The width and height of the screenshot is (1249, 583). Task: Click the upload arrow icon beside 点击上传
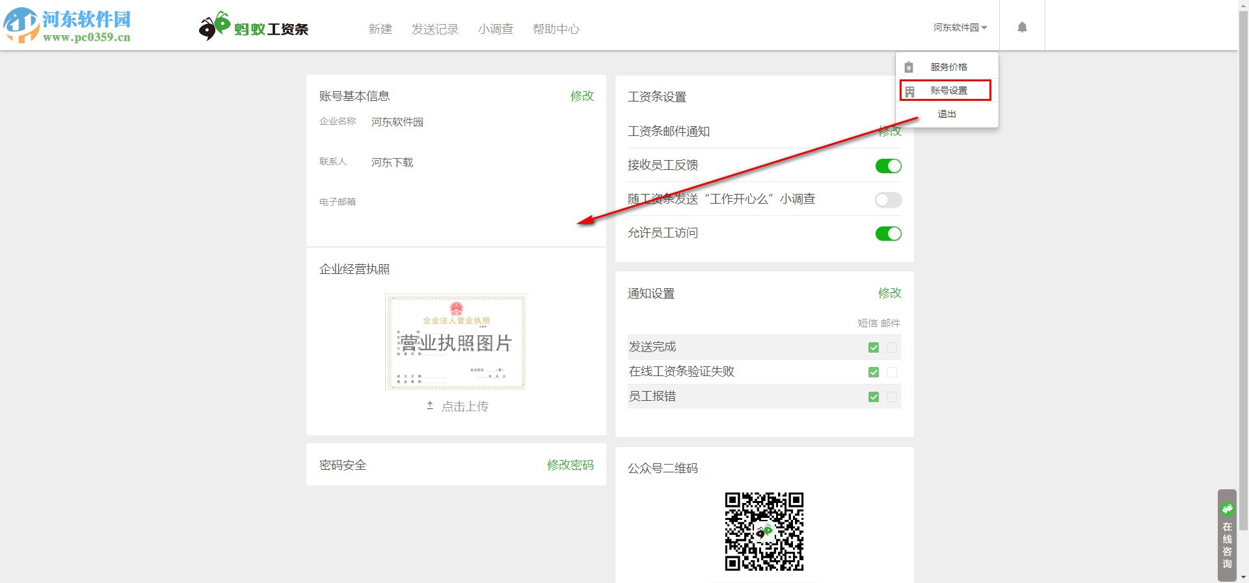(430, 405)
